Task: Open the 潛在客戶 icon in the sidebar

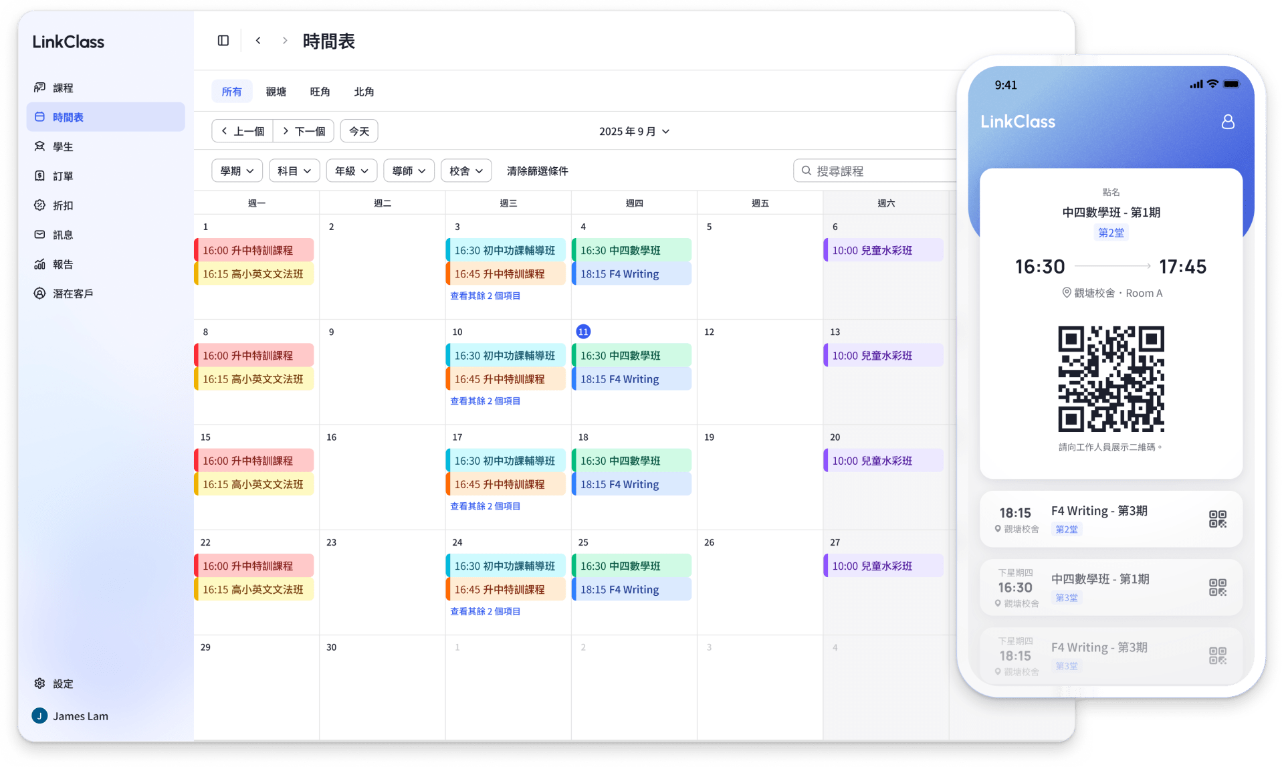Action: [x=39, y=294]
